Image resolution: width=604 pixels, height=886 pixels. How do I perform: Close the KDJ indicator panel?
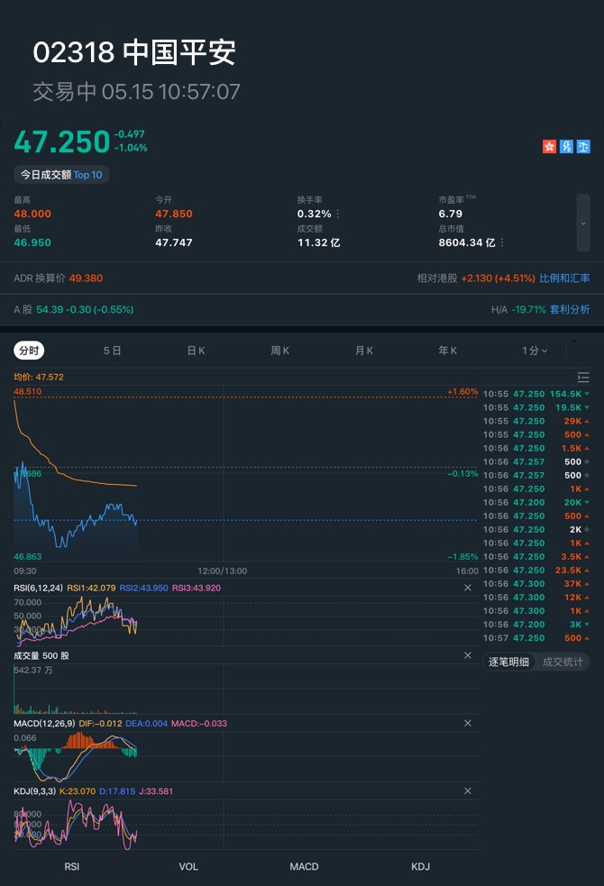468,791
